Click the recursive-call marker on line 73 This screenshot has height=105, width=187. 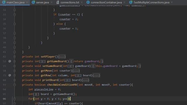pos(10,75)
